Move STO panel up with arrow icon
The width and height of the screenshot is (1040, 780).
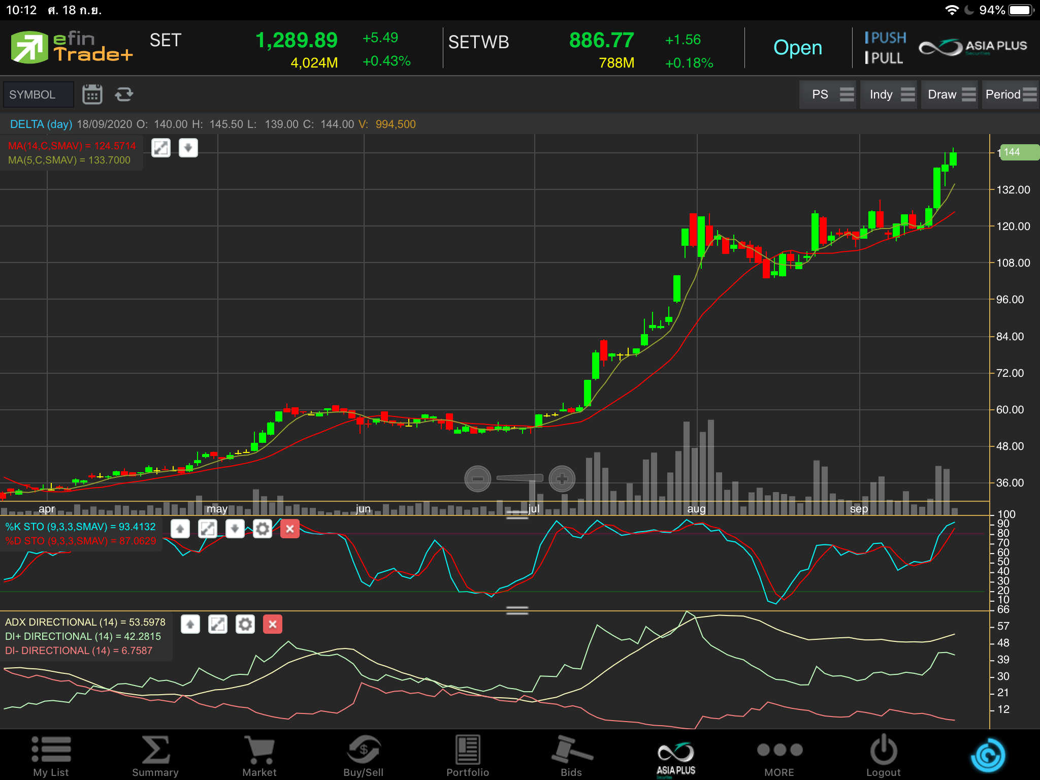pos(180,529)
